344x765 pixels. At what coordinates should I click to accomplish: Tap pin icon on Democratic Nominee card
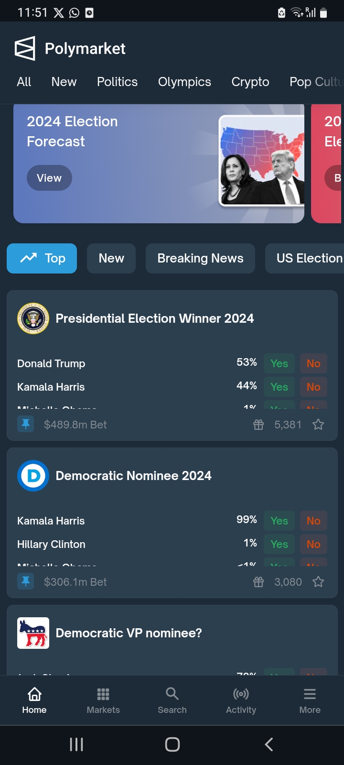[26, 581]
